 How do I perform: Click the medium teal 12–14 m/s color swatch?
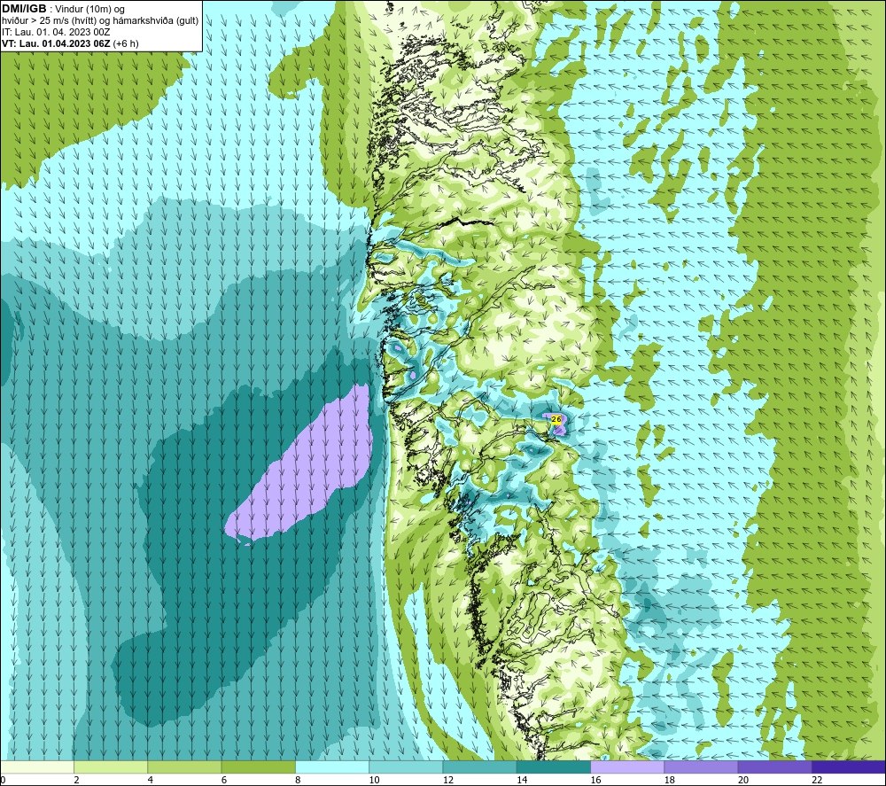coord(479,767)
